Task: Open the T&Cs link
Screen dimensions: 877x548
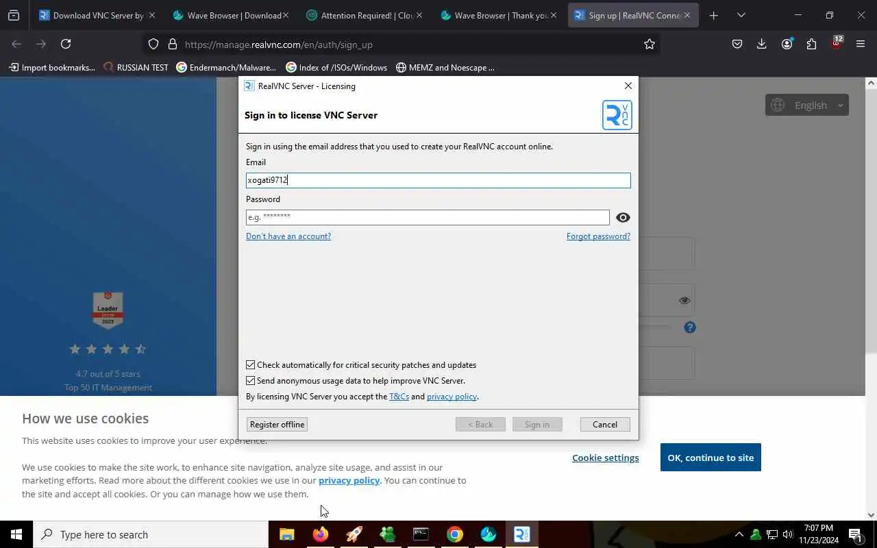Action: [399, 397]
